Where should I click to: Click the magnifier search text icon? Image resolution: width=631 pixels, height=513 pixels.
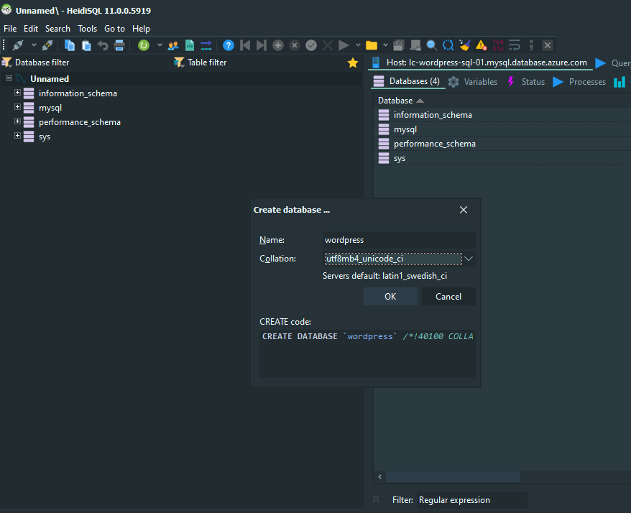pos(431,45)
